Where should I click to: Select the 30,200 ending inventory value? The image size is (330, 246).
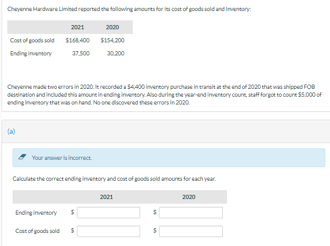tap(116, 53)
